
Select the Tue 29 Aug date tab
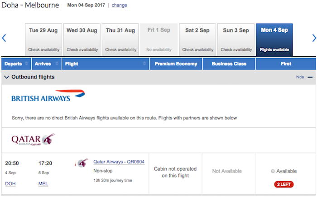43,39
